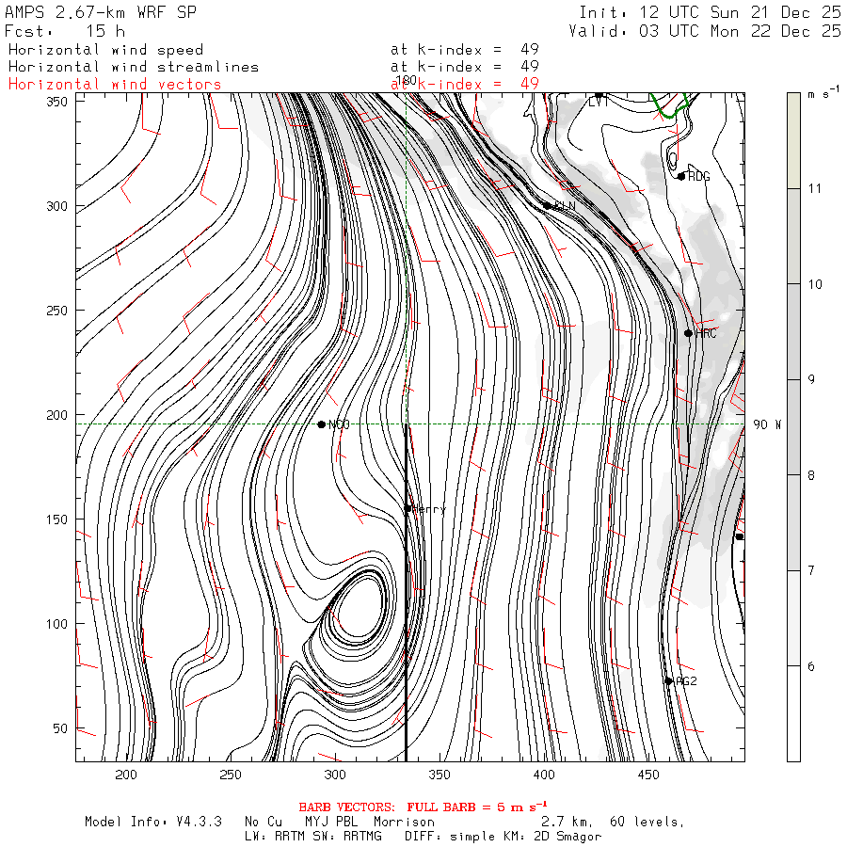The width and height of the screenshot is (847, 847).
Task: Click the y-axis tick label '200'
Action: tap(57, 415)
